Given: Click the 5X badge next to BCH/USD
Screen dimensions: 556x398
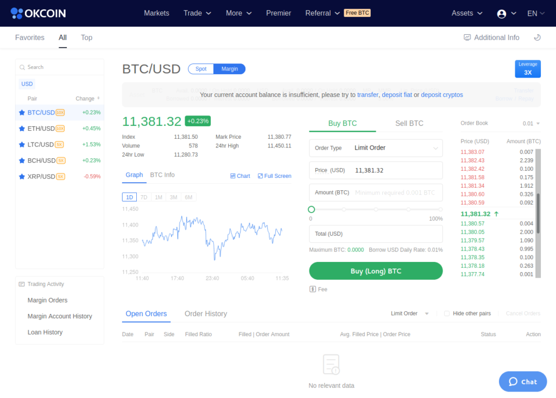Looking at the screenshot, I should tap(61, 161).
